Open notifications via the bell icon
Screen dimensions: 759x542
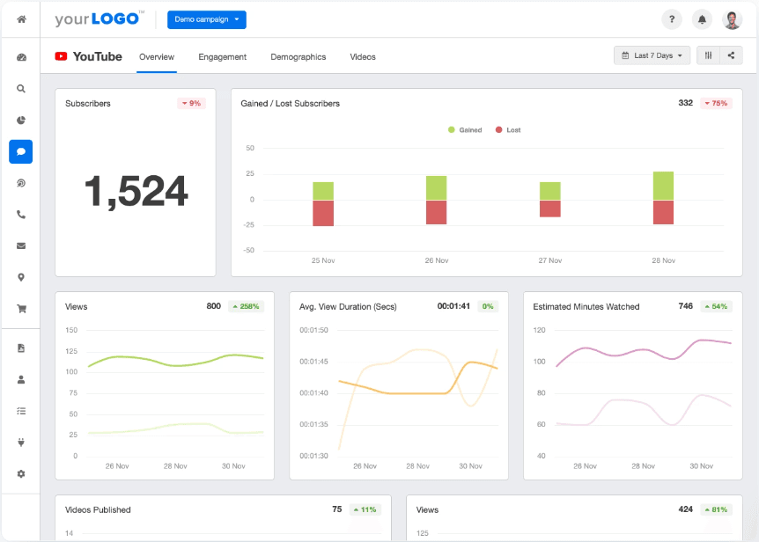point(702,19)
